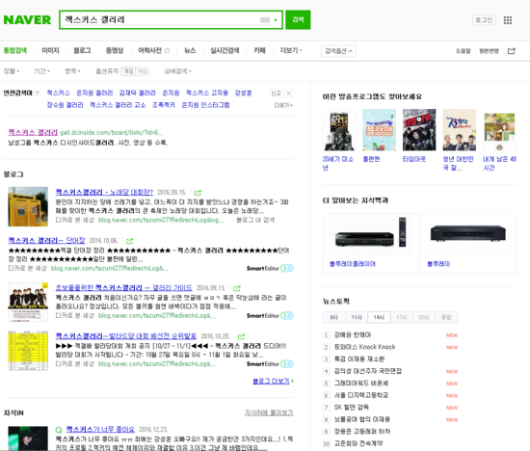The height and width of the screenshot is (451, 530).
Task: Click yellow table thumbnail of 발라드당 post
Action: (x=28, y=351)
